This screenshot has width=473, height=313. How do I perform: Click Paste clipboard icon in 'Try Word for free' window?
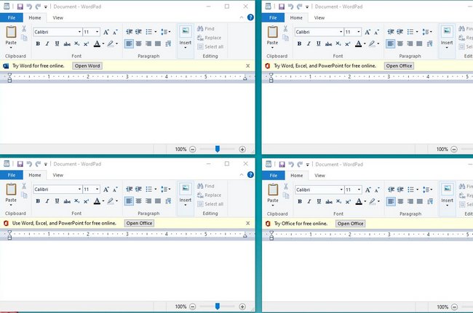tap(11, 32)
